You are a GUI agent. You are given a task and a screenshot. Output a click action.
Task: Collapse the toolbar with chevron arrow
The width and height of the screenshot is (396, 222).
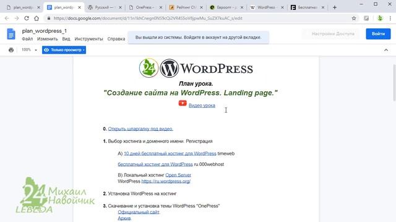pyautogui.click(x=386, y=50)
